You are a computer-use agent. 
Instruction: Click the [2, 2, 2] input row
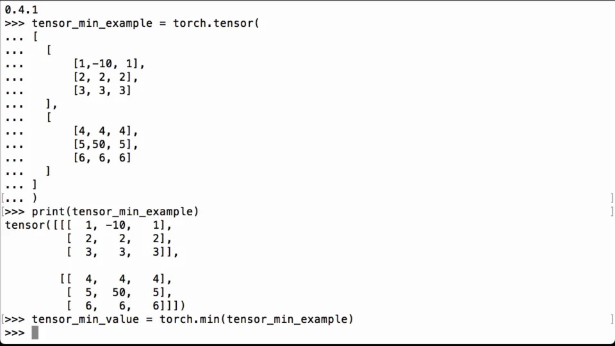click(x=106, y=78)
